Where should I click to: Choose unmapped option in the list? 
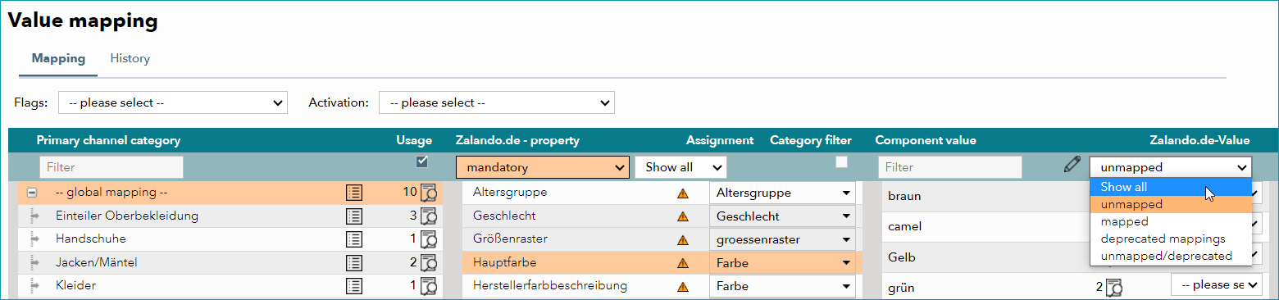[x=1171, y=204]
